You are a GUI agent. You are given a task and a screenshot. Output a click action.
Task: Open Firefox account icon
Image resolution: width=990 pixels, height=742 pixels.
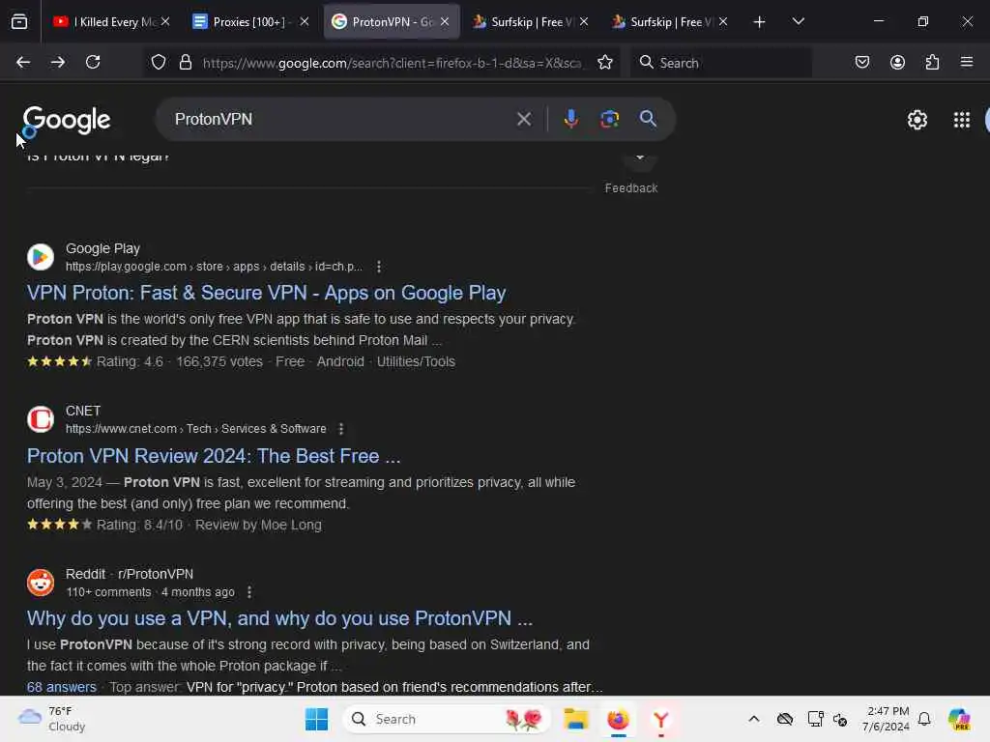[897, 62]
